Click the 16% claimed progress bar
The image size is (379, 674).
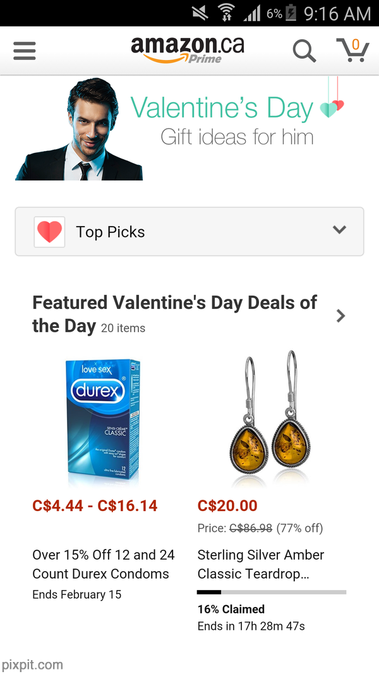click(x=272, y=592)
